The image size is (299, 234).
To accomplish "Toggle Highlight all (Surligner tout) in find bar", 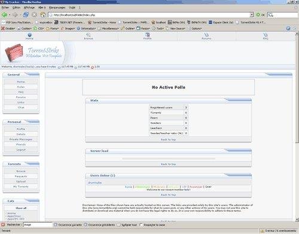I will click(x=127, y=225).
